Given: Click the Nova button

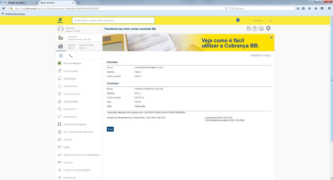Looking at the screenshot, I should pyautogui.click(x=110, y=129).
